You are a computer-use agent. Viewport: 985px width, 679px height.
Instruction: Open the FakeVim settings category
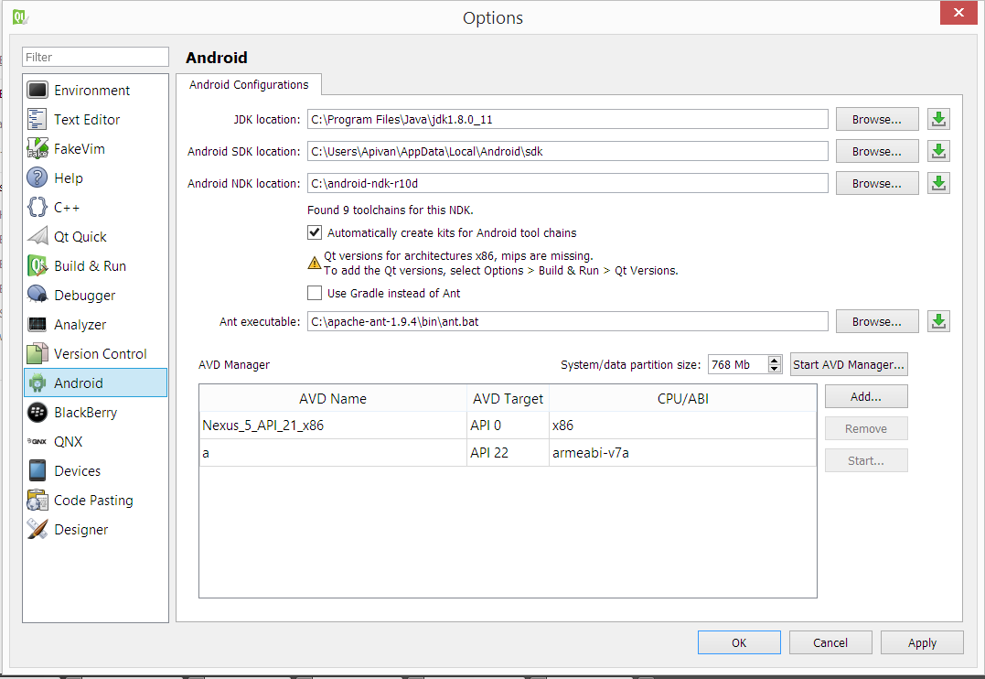pyautogui.click(x=79, y=148)
